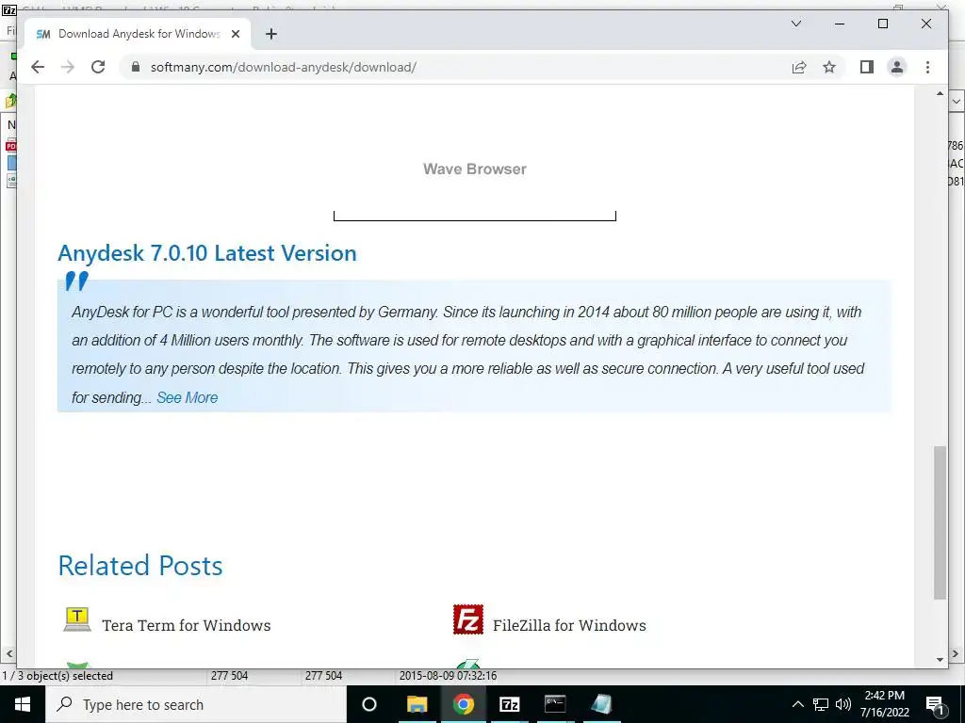
Task: Click the scrollbar up arrow
Action: [x=940, y=93]
